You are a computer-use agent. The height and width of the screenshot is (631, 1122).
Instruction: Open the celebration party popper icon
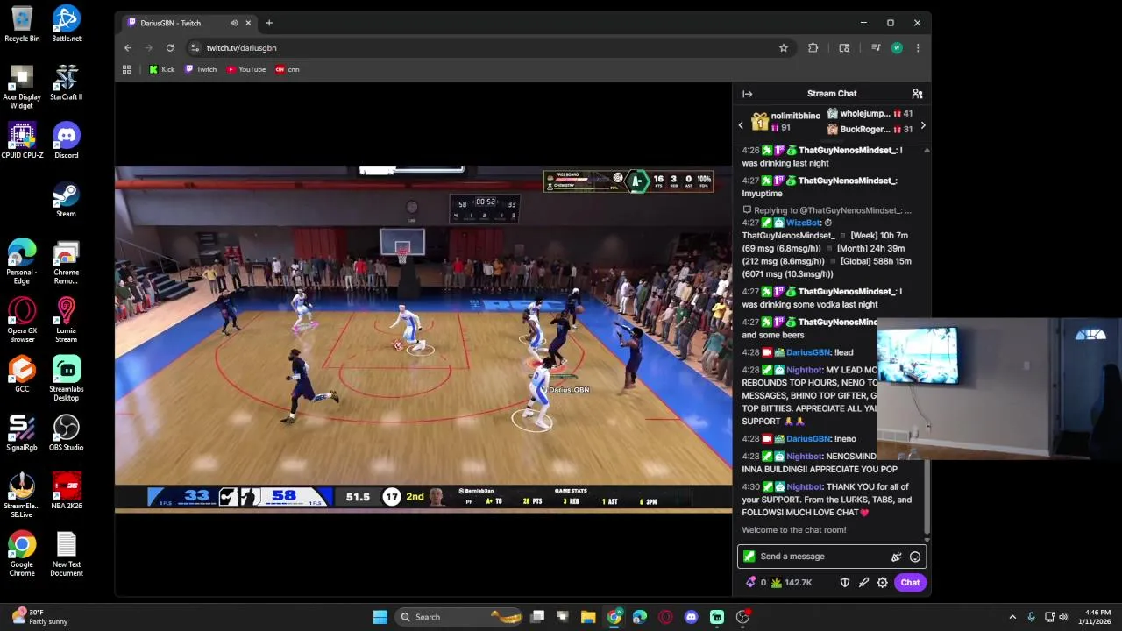click(896, 557)
